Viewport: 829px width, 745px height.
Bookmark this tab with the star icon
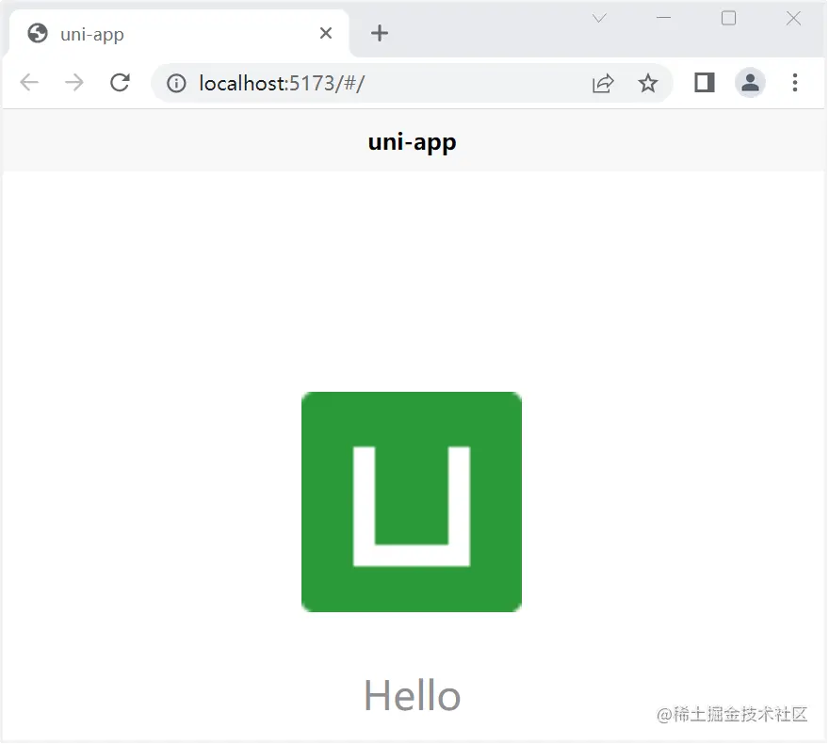[x=648, y=83]
